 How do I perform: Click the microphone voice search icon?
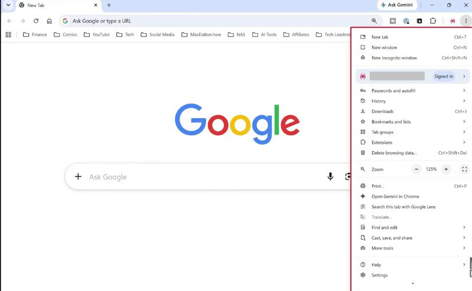(x=330, y=176)
